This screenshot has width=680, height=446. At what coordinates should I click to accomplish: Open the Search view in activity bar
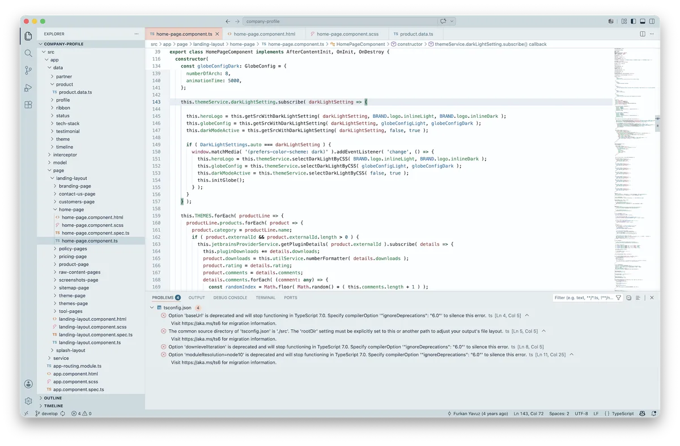point(28,53)
